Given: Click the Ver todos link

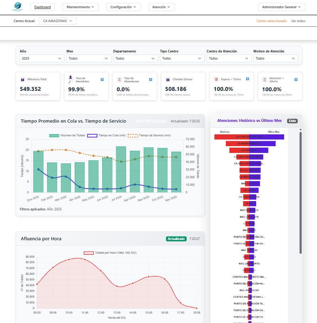Looking at the screenshot, I should (298, 21).
